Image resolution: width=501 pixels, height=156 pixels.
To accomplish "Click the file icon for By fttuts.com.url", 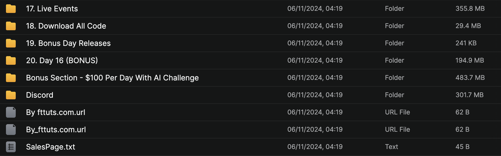I will point(11,112).
